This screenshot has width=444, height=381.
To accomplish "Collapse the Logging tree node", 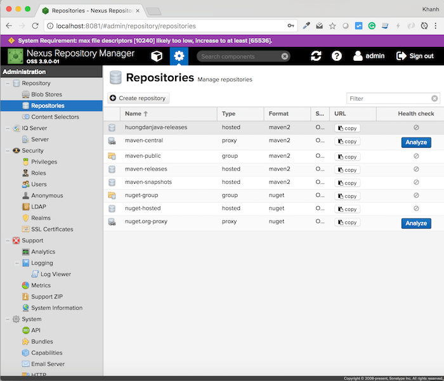I will (17, 263).
